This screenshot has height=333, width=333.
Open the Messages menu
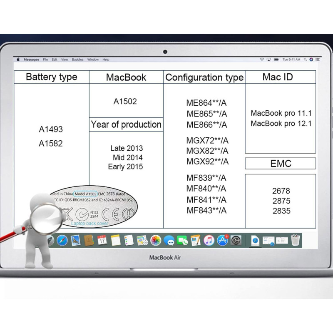pyautogui.click(x=31, y=60)
